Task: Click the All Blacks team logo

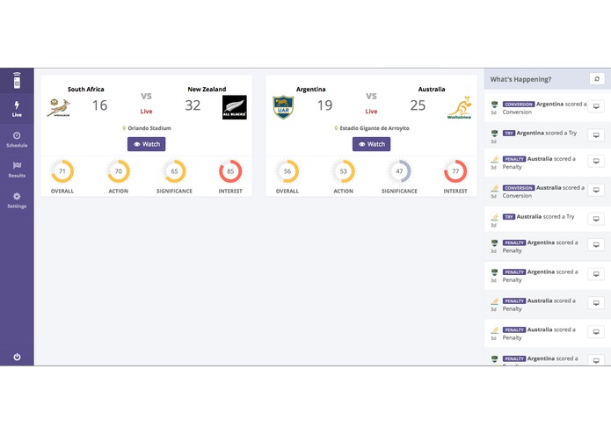Action: click(x=234, y=107)
